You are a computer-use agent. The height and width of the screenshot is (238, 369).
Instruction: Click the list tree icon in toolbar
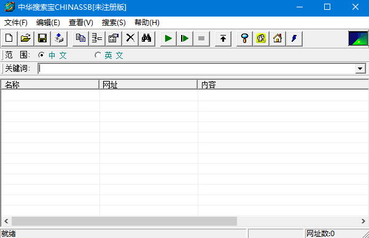pos(97,38)
